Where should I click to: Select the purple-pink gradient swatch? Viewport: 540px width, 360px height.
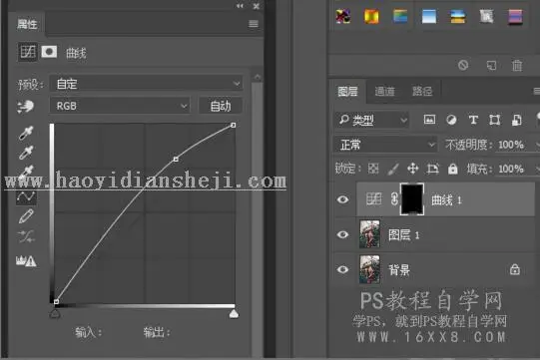[x=515, y=16]
